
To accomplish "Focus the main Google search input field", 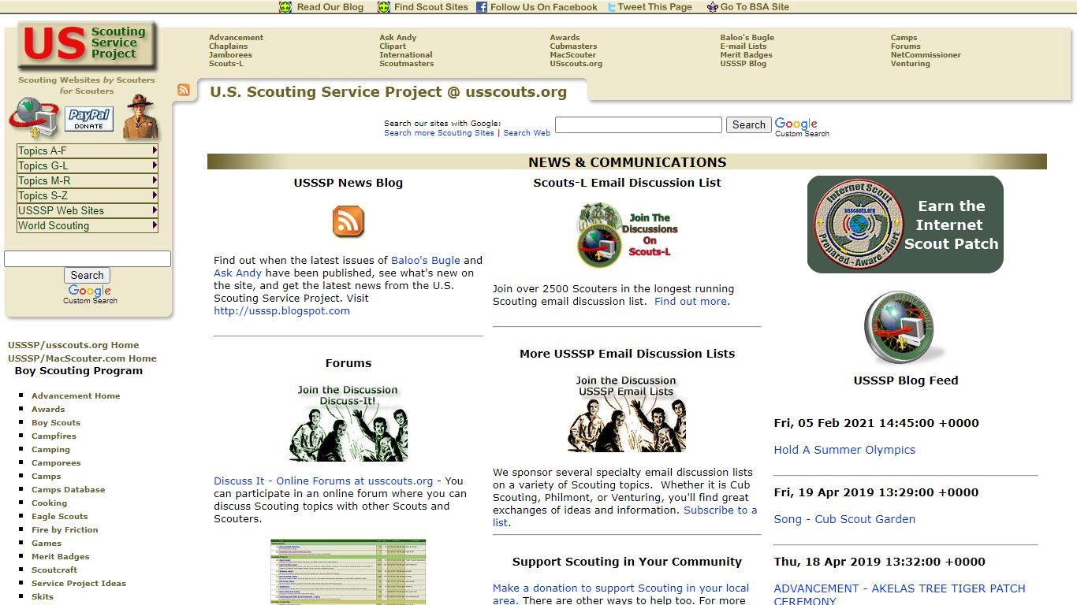I will pos(639,124).
